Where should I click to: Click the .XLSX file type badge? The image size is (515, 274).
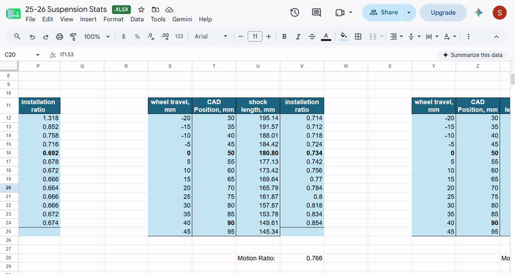[x=121, y=10]
